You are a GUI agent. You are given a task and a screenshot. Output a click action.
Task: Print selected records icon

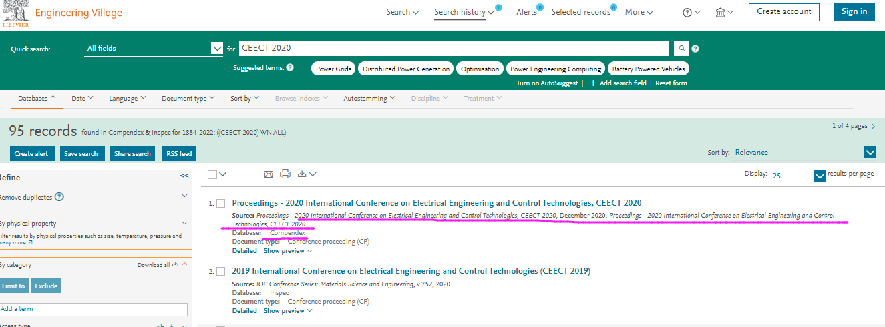tap(285, 174)
